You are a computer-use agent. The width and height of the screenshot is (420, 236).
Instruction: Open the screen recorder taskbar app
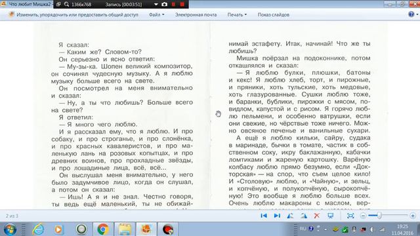coord(168,229)
